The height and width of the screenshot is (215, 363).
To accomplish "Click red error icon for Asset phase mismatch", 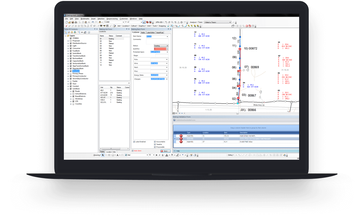I will (181, 136).
